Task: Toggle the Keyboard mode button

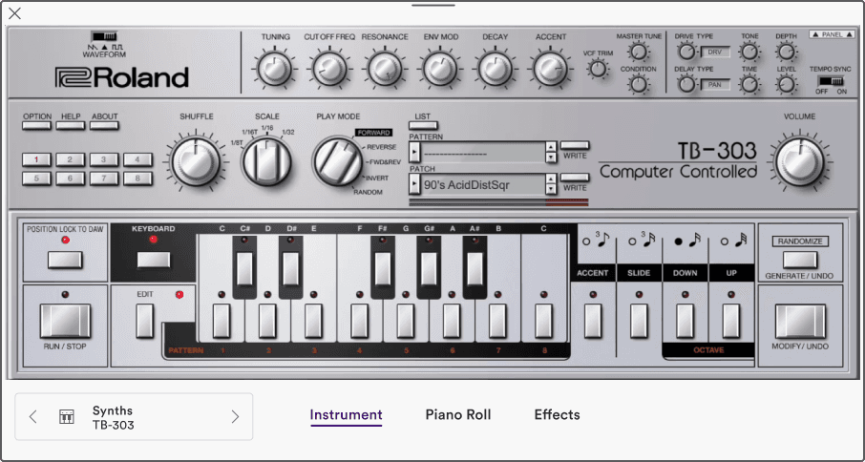Action: (x=154, y=260)
